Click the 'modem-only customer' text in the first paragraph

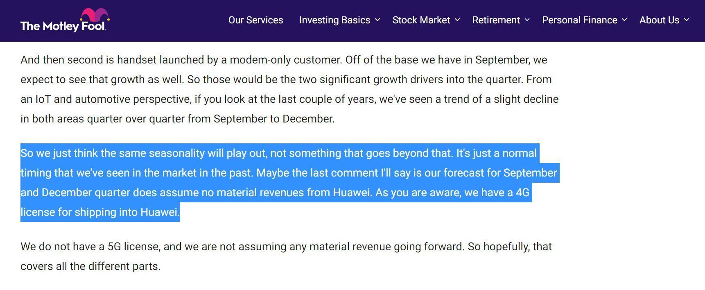[285, 60]
